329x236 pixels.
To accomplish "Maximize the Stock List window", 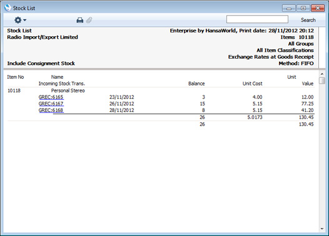I will (303, 8).
